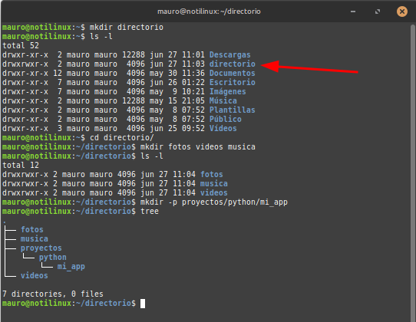
Task: Click the Vídeos directory name
Action: click(x=223, y=128)
